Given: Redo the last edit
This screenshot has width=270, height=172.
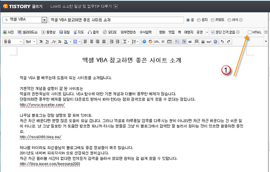Looking at the screenshot, I should (x=229, y=42).
